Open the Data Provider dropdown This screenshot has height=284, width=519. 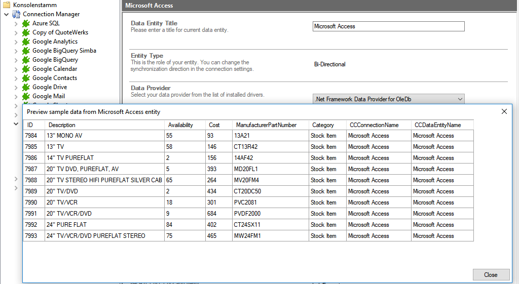pyautogui.click(x=460, y=99)
